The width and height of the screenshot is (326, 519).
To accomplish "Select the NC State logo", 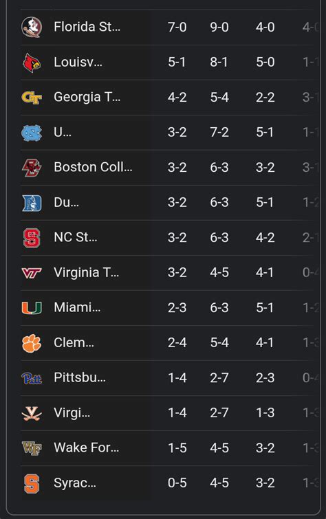I will click(32, 238).
